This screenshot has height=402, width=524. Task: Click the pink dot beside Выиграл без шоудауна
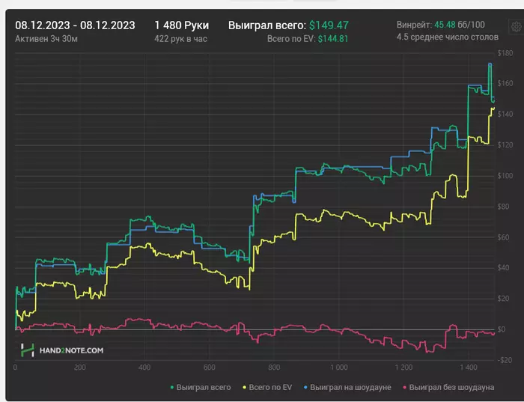tap(405, 387)
